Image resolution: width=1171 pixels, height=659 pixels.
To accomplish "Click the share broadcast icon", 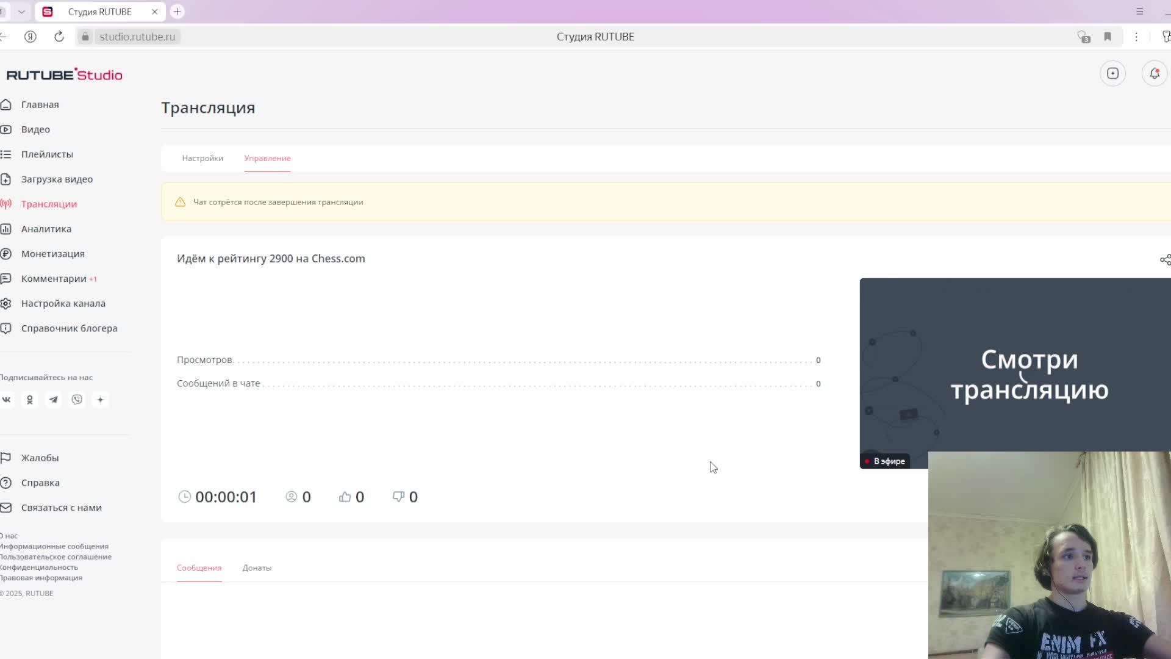I will pyautogui.click(x=1165, y=260).
